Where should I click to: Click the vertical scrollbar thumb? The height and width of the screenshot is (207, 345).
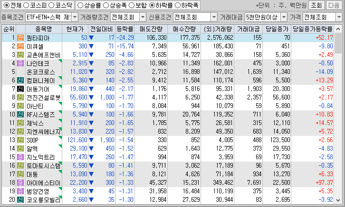[x=338, y=43]
